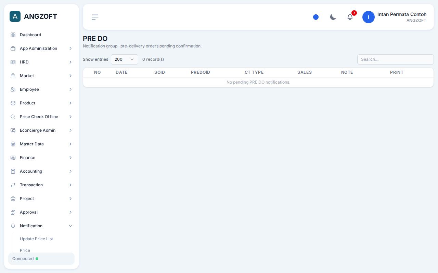Click the ANGZOFT logo icon

[x=15, y=16]
